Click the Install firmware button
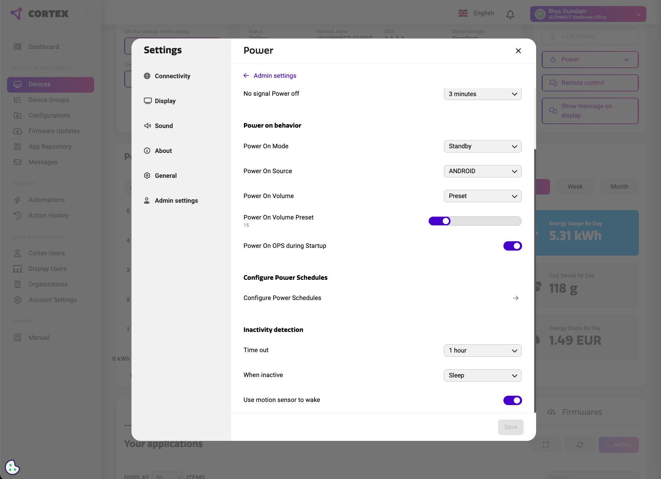 click(x=619, y=445)
